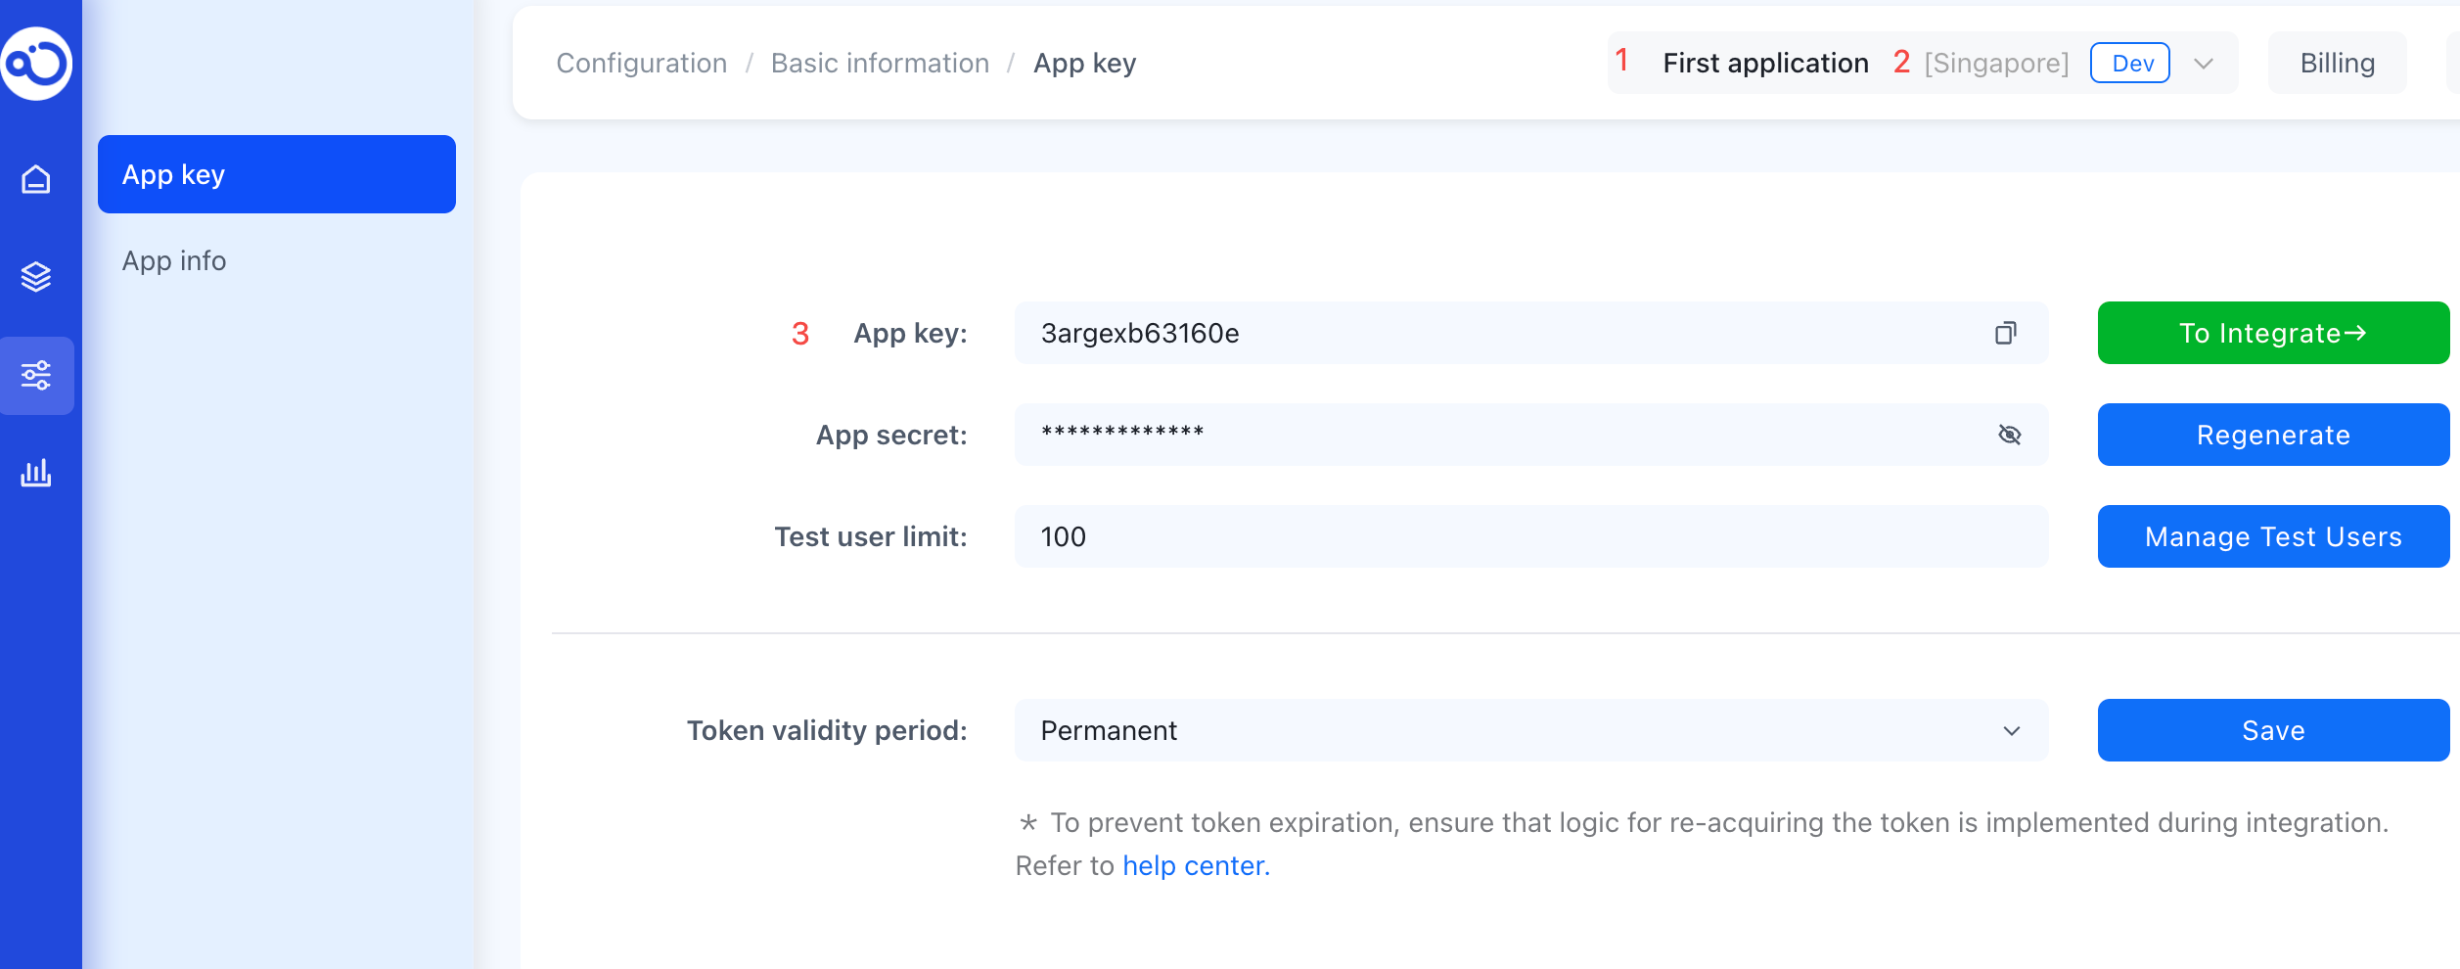Open Manage Test Users
The height and width of the screenshot is (969, 2460).
(x=2273, y=536)
